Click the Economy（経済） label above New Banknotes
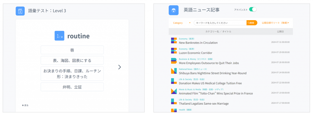 tap(186, 39)
